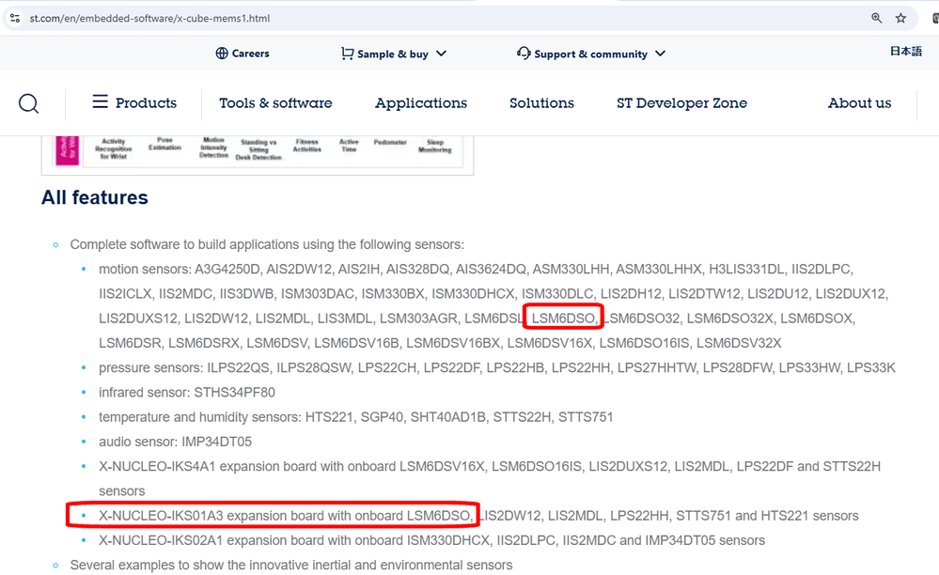Click the temperature and humidity sensors line
Screen dimensions: 939x575
355,417
